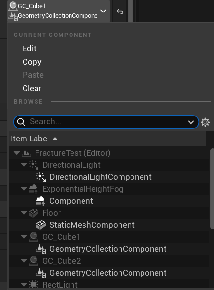
Task: Click the component list vertical scrollbar
Action: (x=212, y=189)
